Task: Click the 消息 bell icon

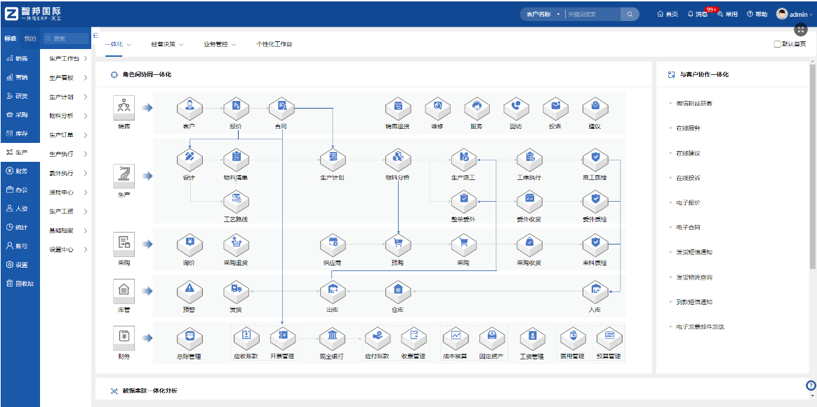Action: tap(691, 14)
